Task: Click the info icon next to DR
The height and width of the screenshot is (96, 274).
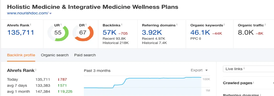Action: (x=86, y=25)
